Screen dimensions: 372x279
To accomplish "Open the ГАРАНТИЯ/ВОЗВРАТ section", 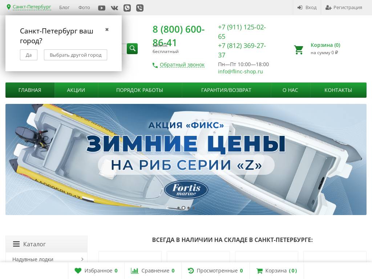I will (x=226, y=90).
